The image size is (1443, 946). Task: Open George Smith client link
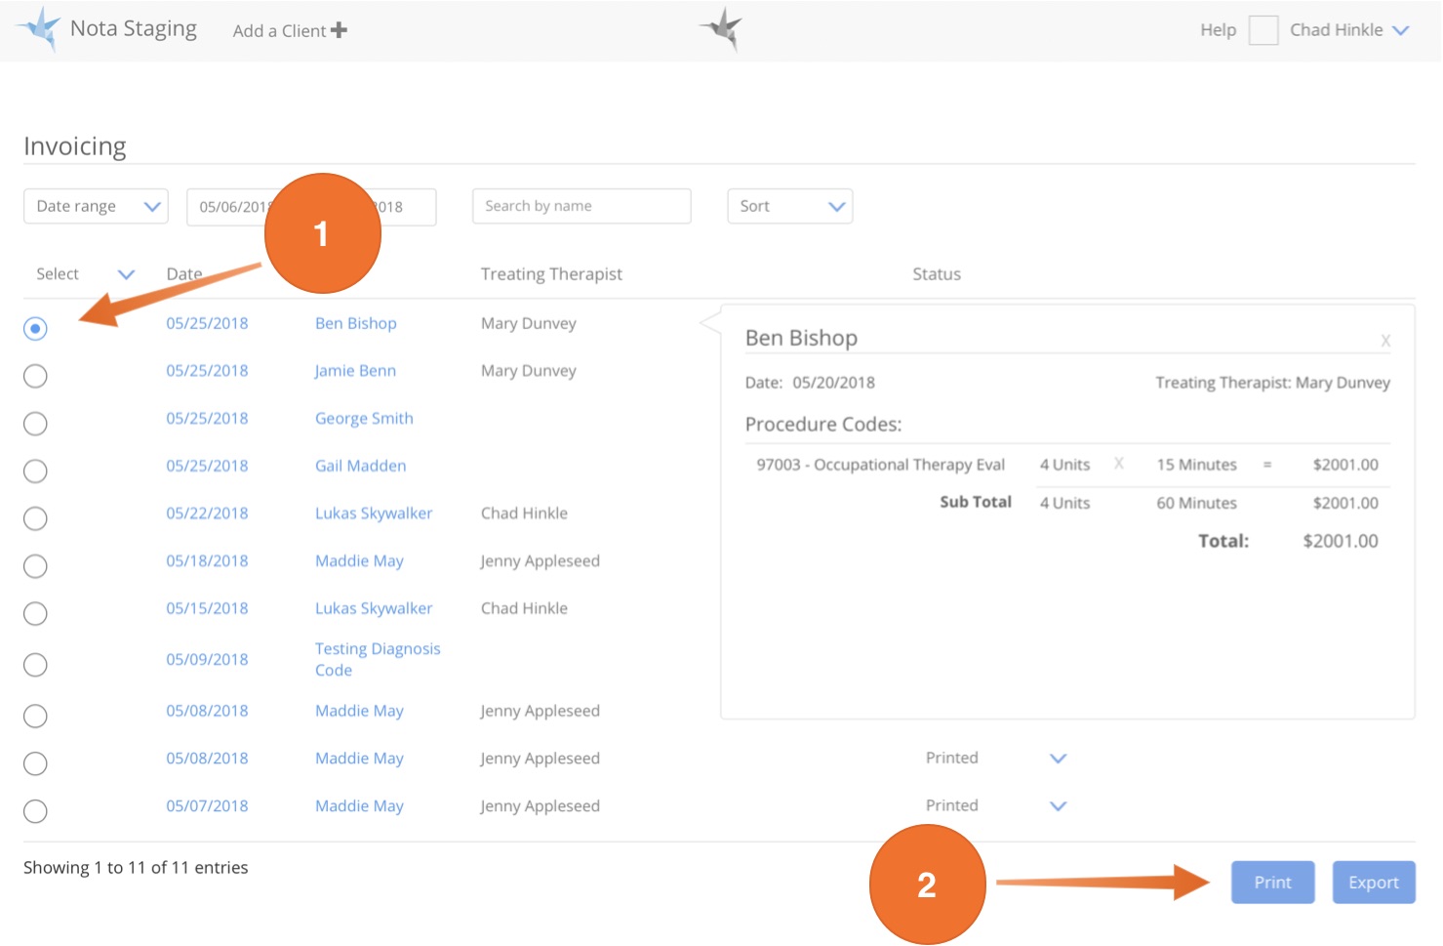(364, 419)
